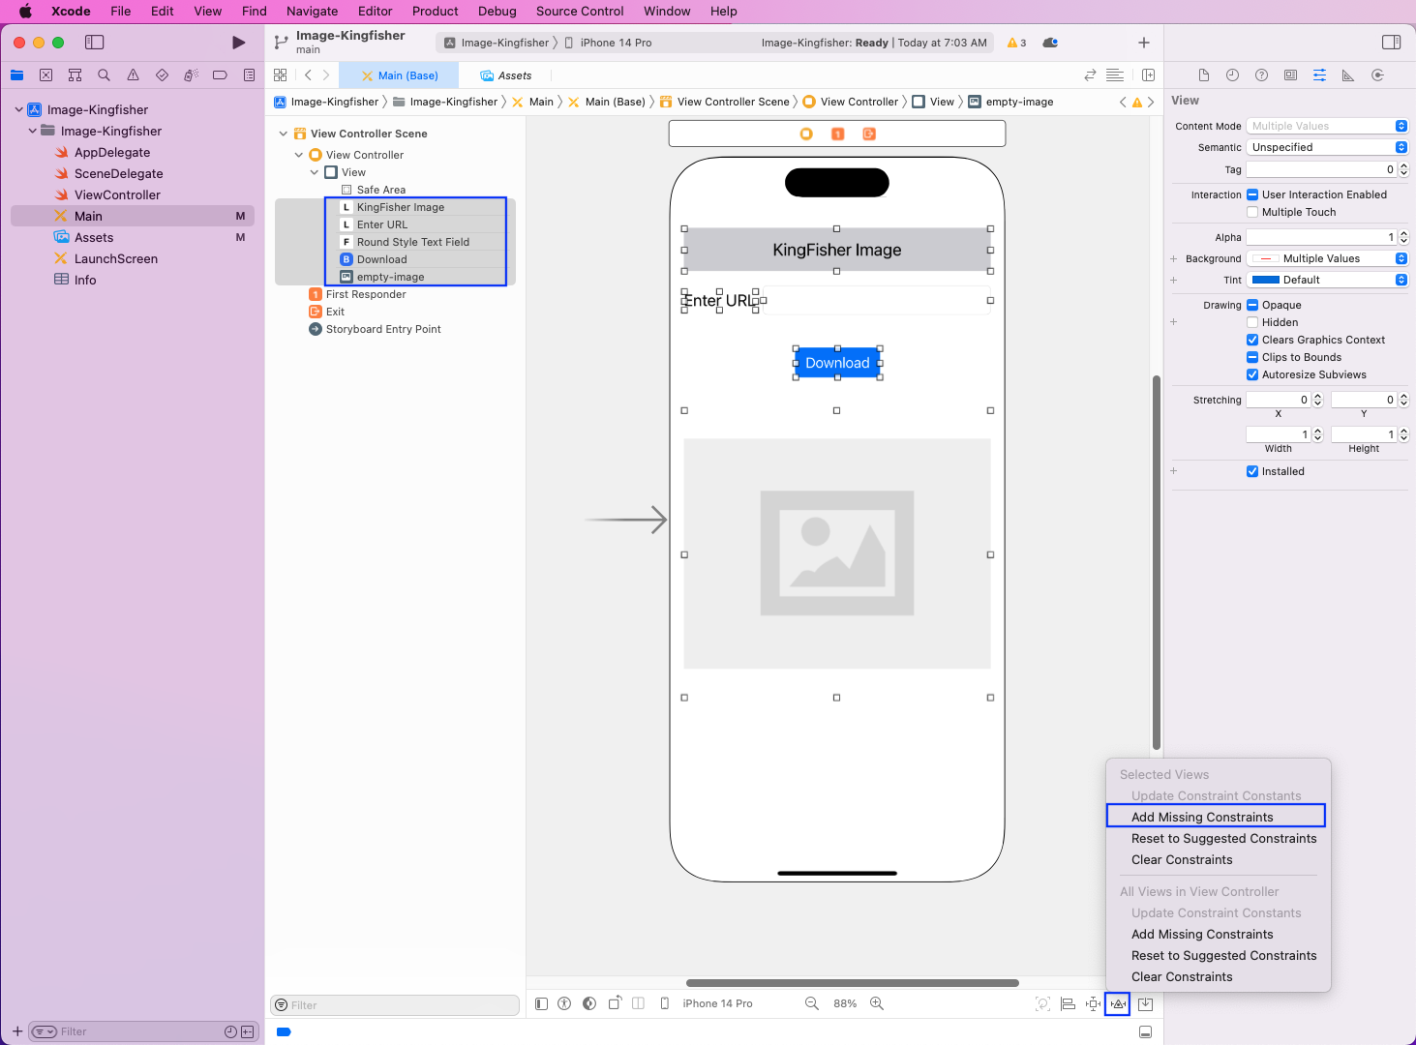This screenshot has width=1416, height=1045.
Task: Uncheck Clears Graphics Context
Action: [1252, 340]
